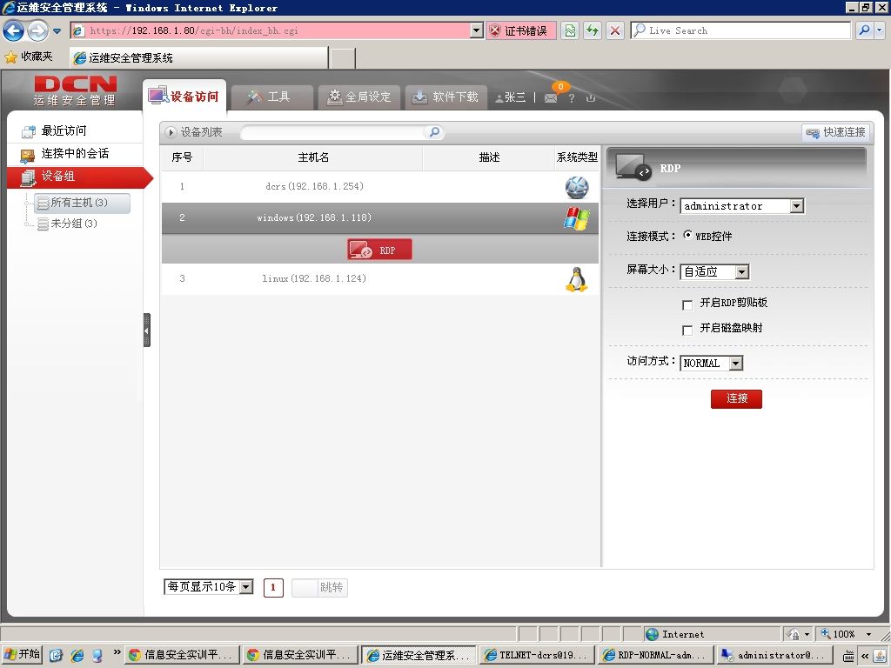Click the page jump input box
Screen dimensions: 891x668
pos(304,588)
